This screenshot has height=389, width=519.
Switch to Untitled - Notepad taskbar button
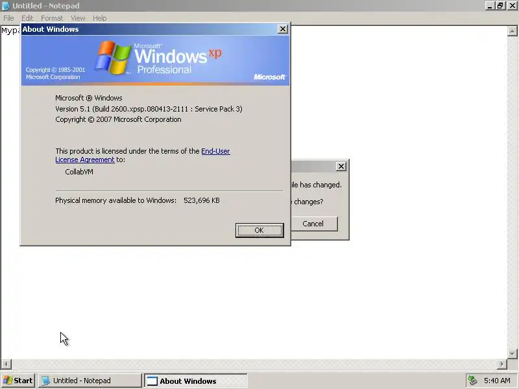90,381
